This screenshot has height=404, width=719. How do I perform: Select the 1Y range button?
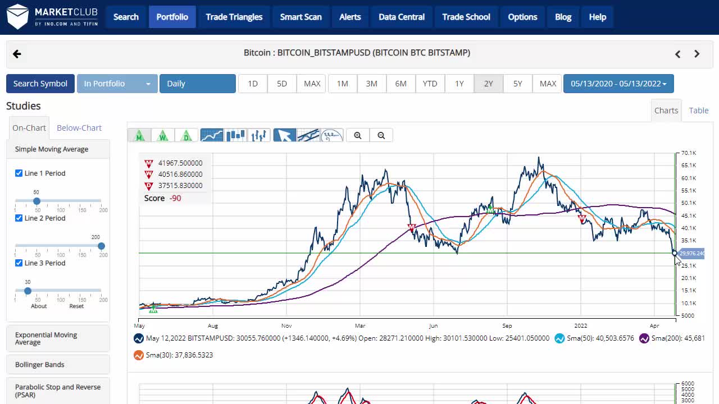459,84
